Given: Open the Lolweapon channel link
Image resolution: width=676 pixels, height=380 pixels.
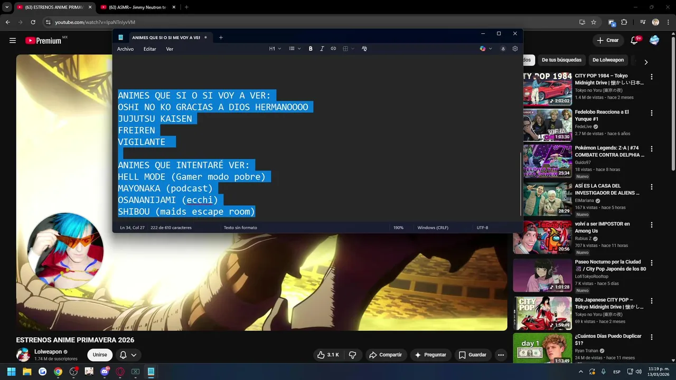Looking at the screenshot, I should [x=48, y=351].
